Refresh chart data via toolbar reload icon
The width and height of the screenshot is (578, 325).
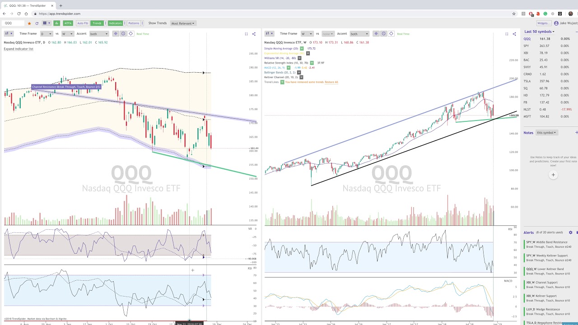coord(37,23)
